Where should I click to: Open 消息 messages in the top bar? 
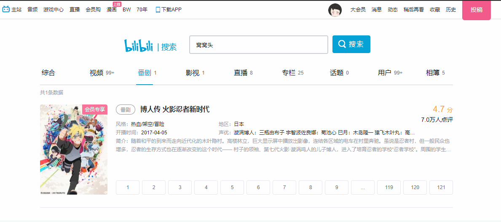pos(376,10)
